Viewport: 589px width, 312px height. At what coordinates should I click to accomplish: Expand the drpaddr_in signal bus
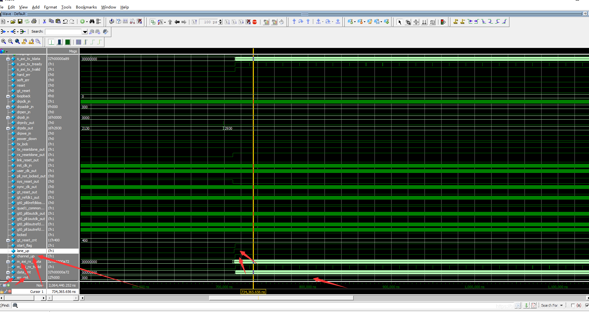coord(8,107)
